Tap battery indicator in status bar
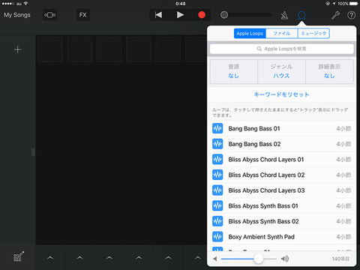The width and height of the screenshot is (360, 270). coord(354,4)
